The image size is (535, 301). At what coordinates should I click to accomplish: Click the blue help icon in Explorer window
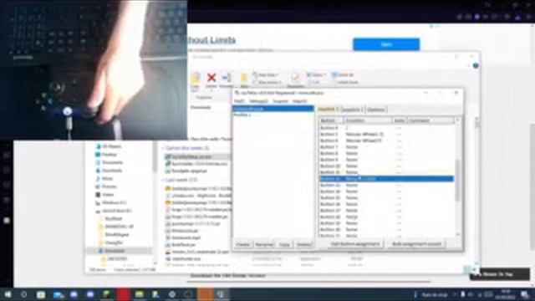coord(476,65)
